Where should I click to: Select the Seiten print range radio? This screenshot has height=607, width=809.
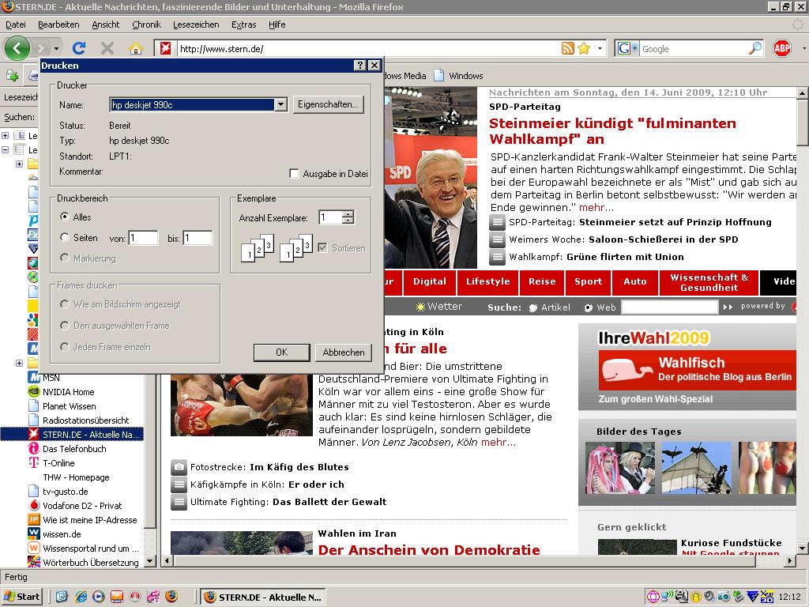[65, 237]
